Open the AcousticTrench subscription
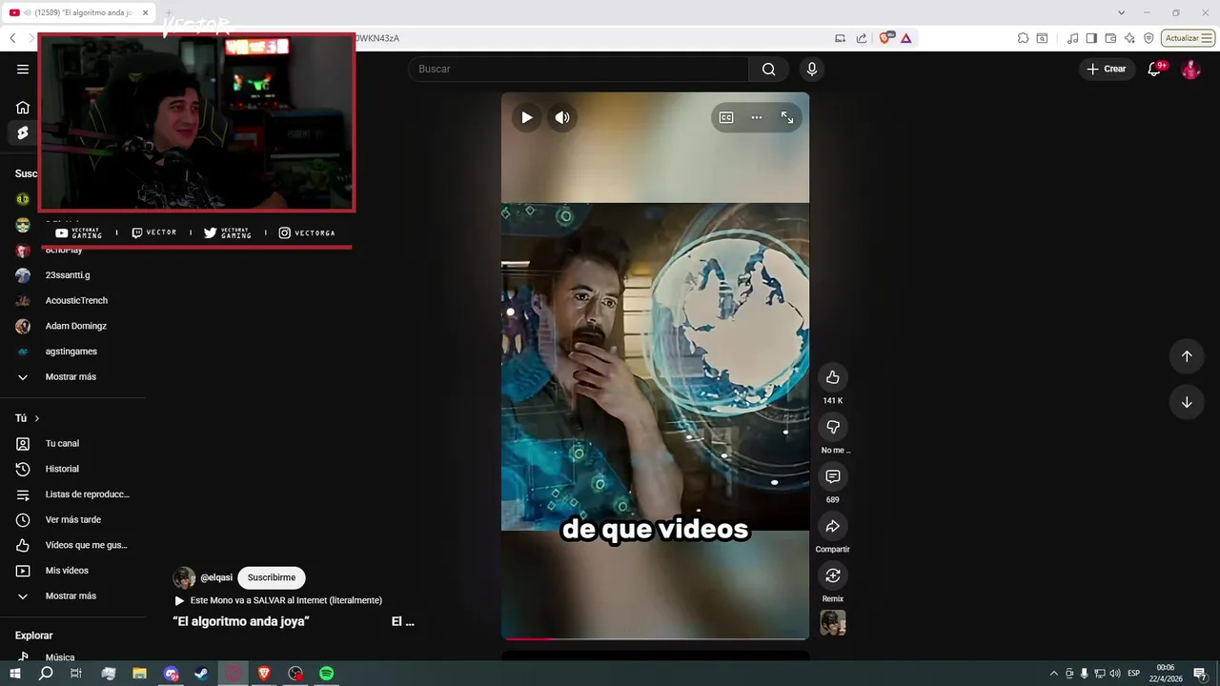The height and width of the screenshot is (686, 1220). (76, 300)
